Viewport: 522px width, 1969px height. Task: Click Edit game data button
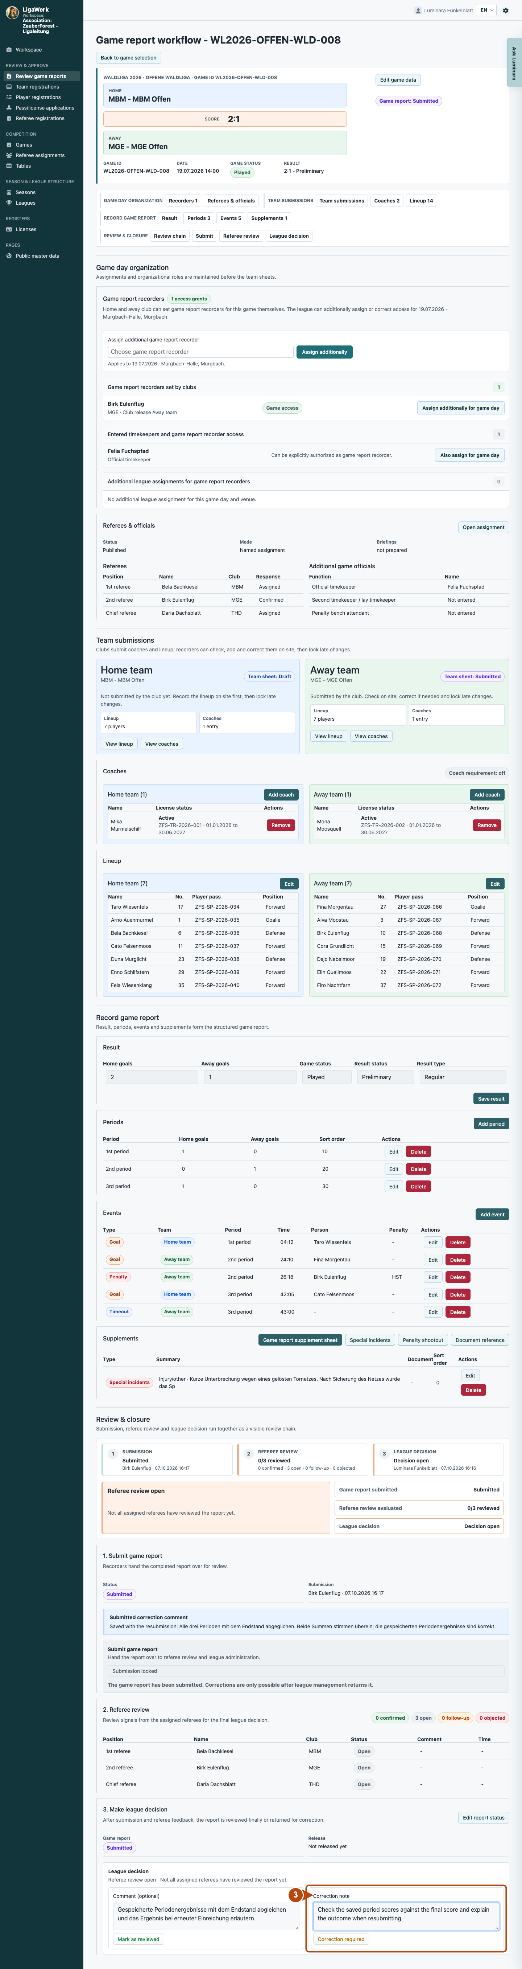click(398, 79)
